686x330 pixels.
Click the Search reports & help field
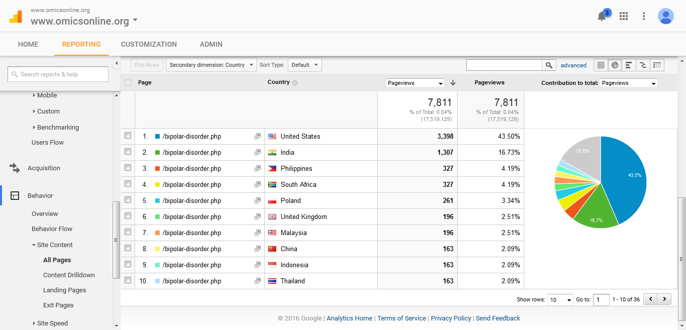coord(58,74)
